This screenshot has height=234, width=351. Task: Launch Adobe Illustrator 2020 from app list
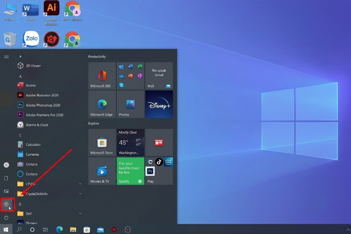click(x=49, y=95)
